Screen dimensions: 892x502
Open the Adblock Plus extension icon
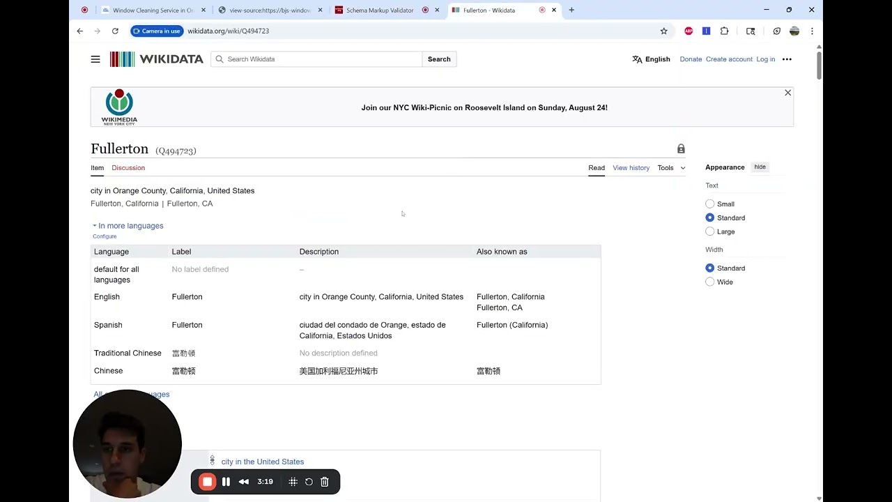tap(689, 31)
